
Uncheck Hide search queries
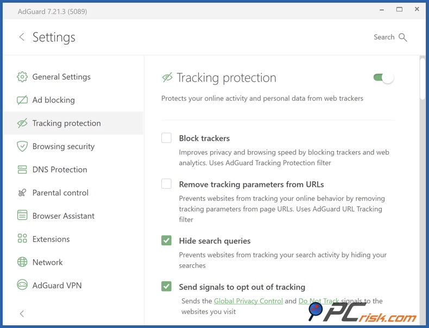pos(167,240)
